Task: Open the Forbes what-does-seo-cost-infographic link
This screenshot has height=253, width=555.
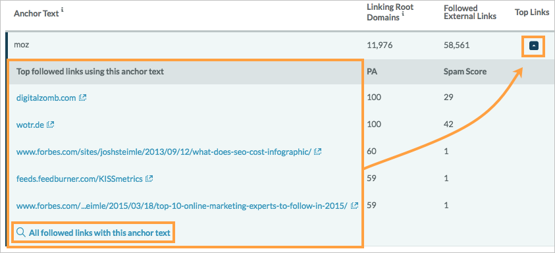Action: click(164, 152)
